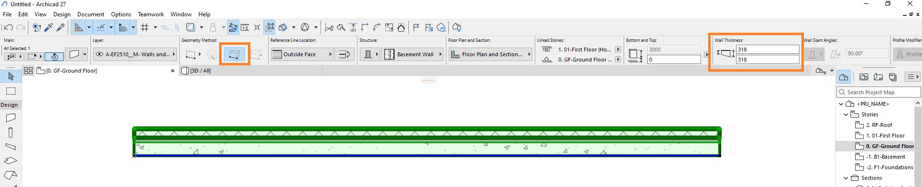Open the View Map icon in navigator

(863, 77)
